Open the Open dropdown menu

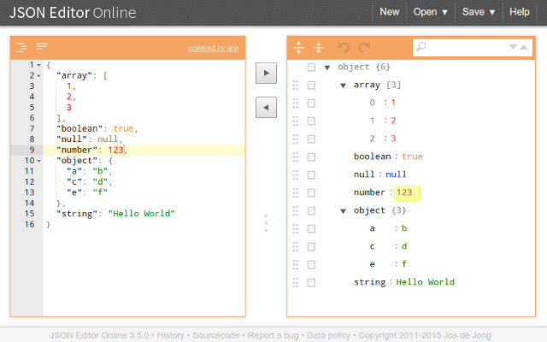pyautogui.click(x=430, y=12)
